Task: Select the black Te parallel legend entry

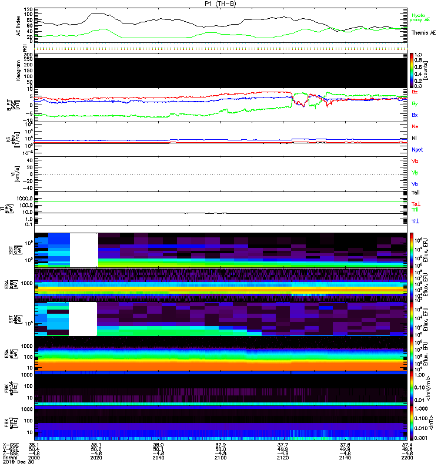Action: pos(416,193)
